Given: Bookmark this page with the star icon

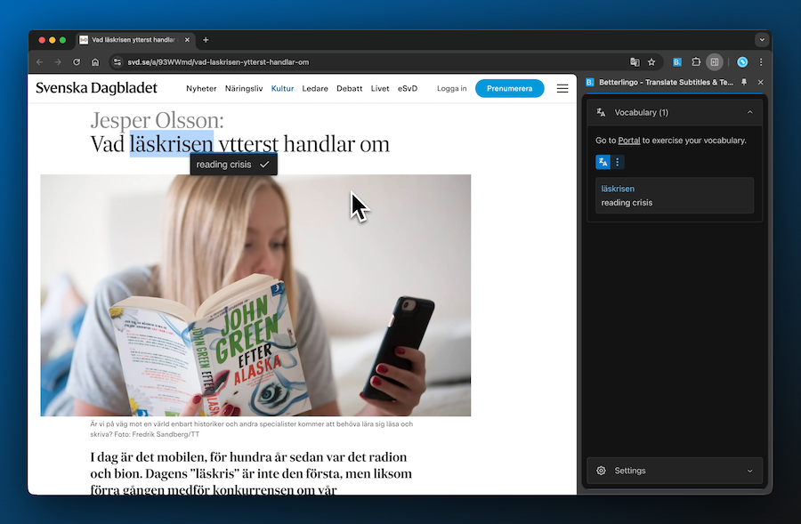Looking at the screenshot, I should tap(651, 61).
